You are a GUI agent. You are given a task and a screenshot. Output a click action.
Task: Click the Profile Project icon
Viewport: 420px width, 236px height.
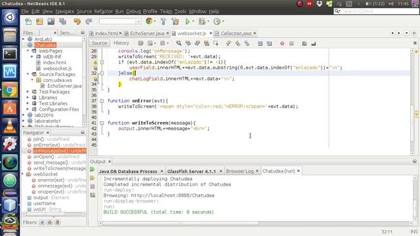pos(217,22)
